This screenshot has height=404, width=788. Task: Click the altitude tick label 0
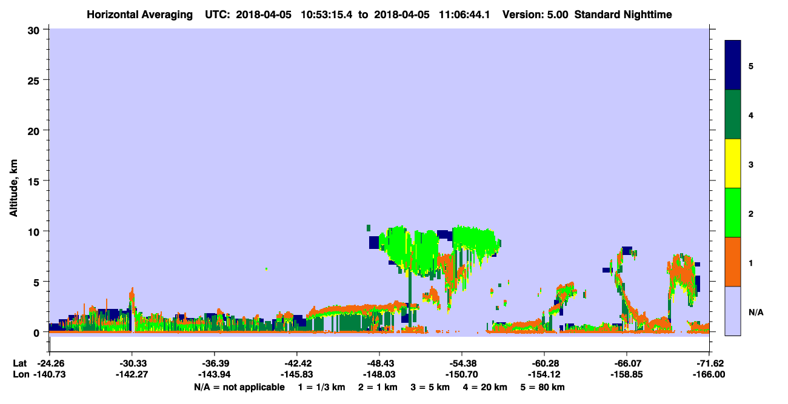(38, 333)
